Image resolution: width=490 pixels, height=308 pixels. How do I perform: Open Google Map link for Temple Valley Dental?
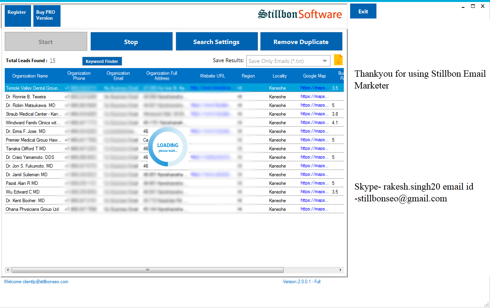[x=314, y=88]
